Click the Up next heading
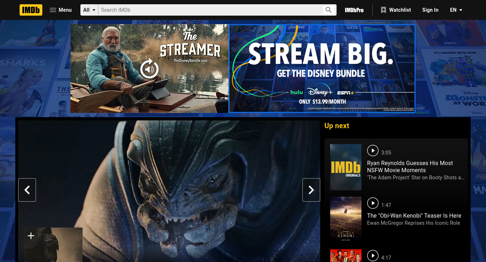This screenshot has width=486, height=262. tap(337, 126)
